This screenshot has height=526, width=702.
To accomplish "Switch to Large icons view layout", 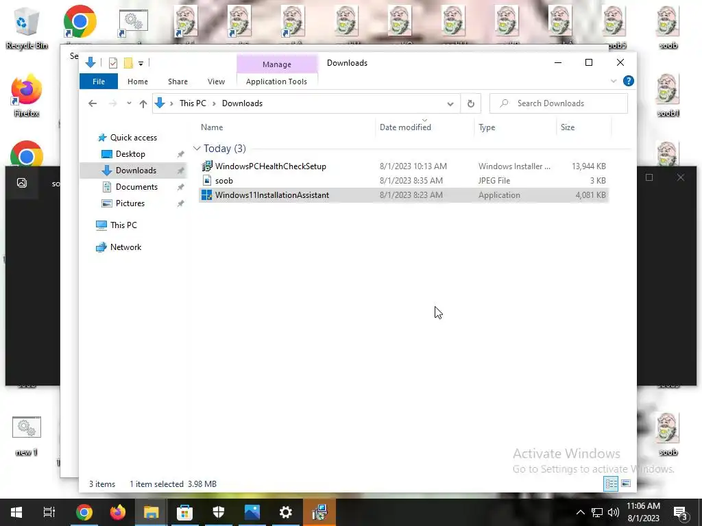I will tap(626, 484).
